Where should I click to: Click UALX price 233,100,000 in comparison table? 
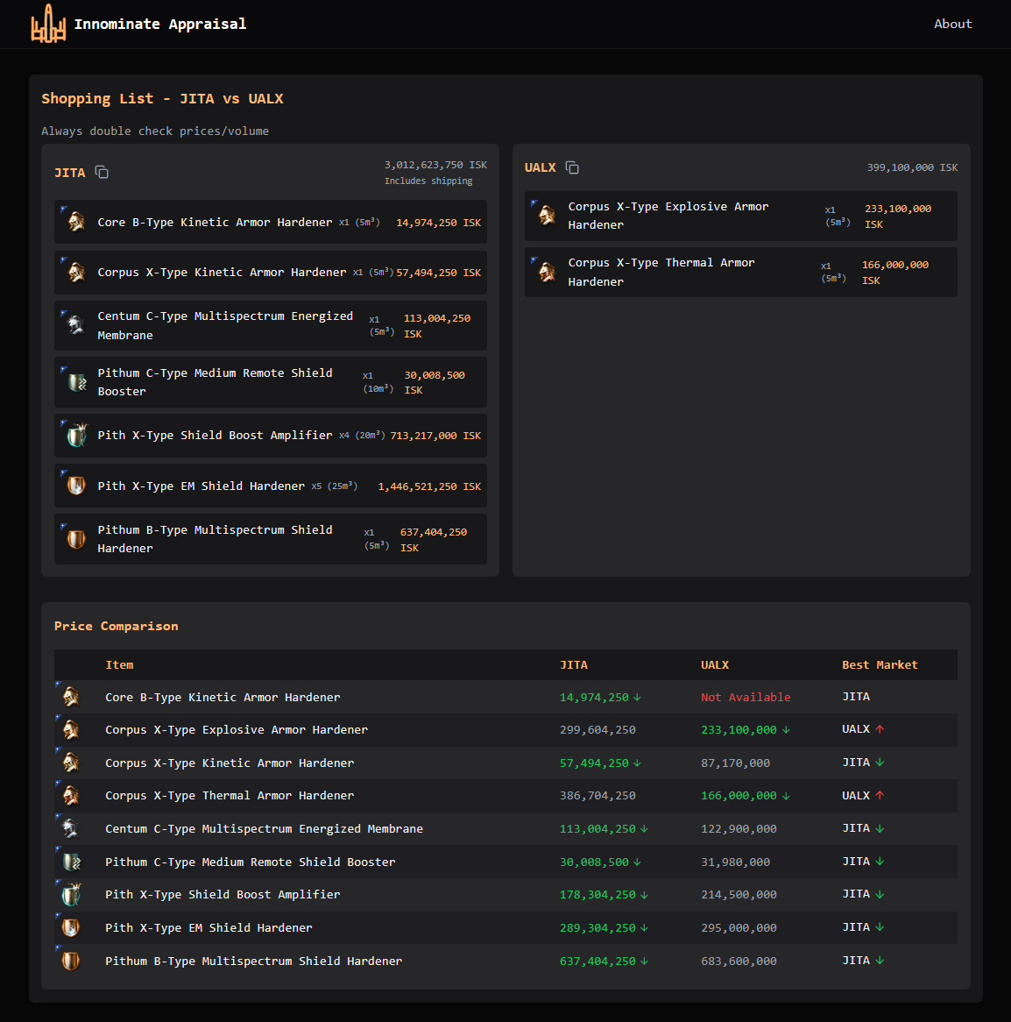739,729
